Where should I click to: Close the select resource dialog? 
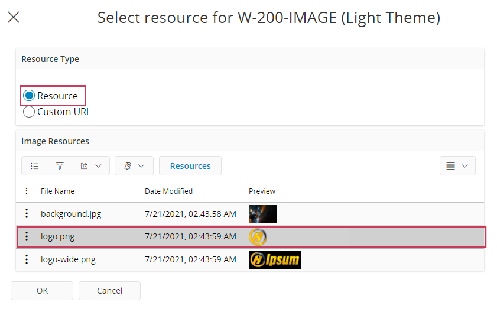coord(13,18)
